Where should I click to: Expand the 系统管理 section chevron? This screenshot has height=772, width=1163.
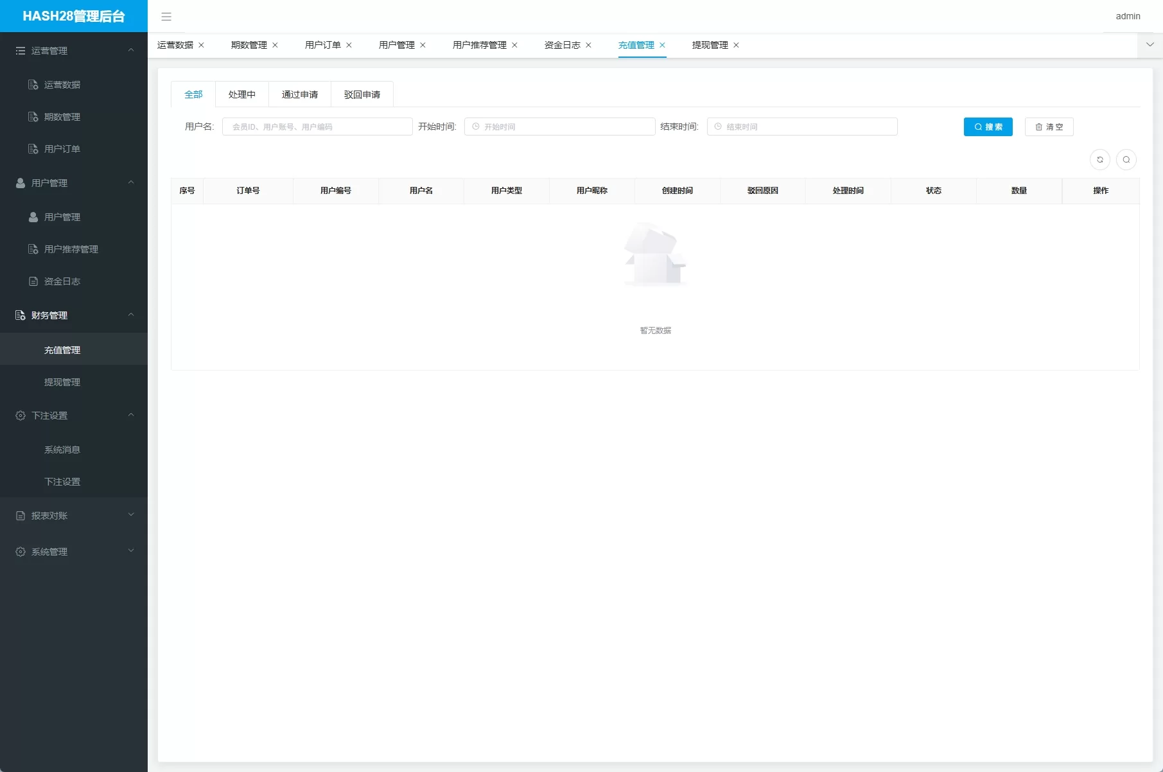pyautogui.click(x=131, y=551)
